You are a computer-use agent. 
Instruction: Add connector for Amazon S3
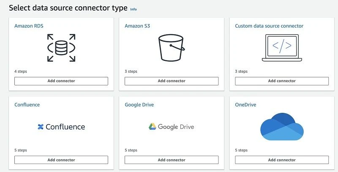point(172,81)
